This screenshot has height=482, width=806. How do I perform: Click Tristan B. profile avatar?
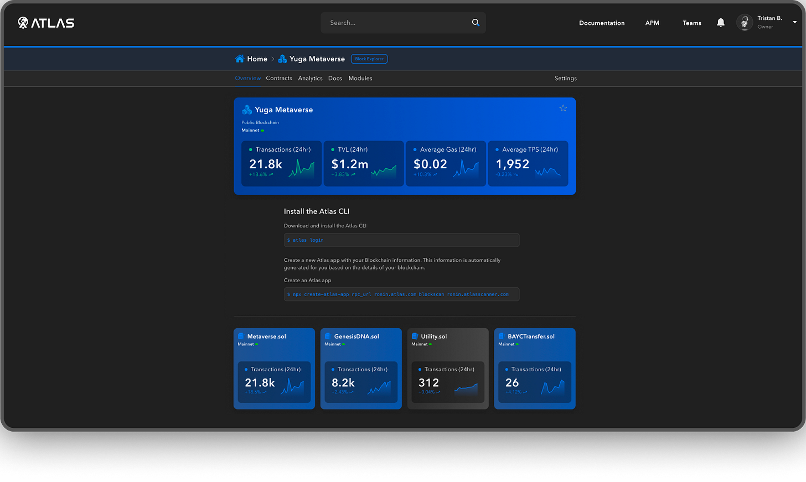745,23
